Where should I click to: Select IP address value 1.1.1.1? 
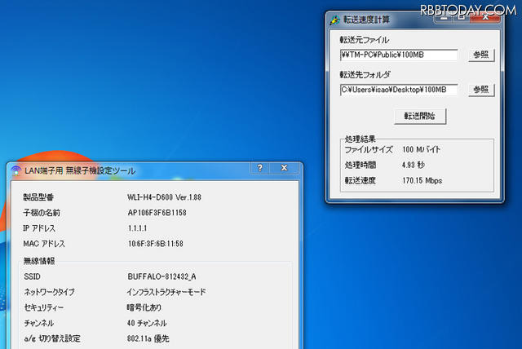[x=138, y=228]
